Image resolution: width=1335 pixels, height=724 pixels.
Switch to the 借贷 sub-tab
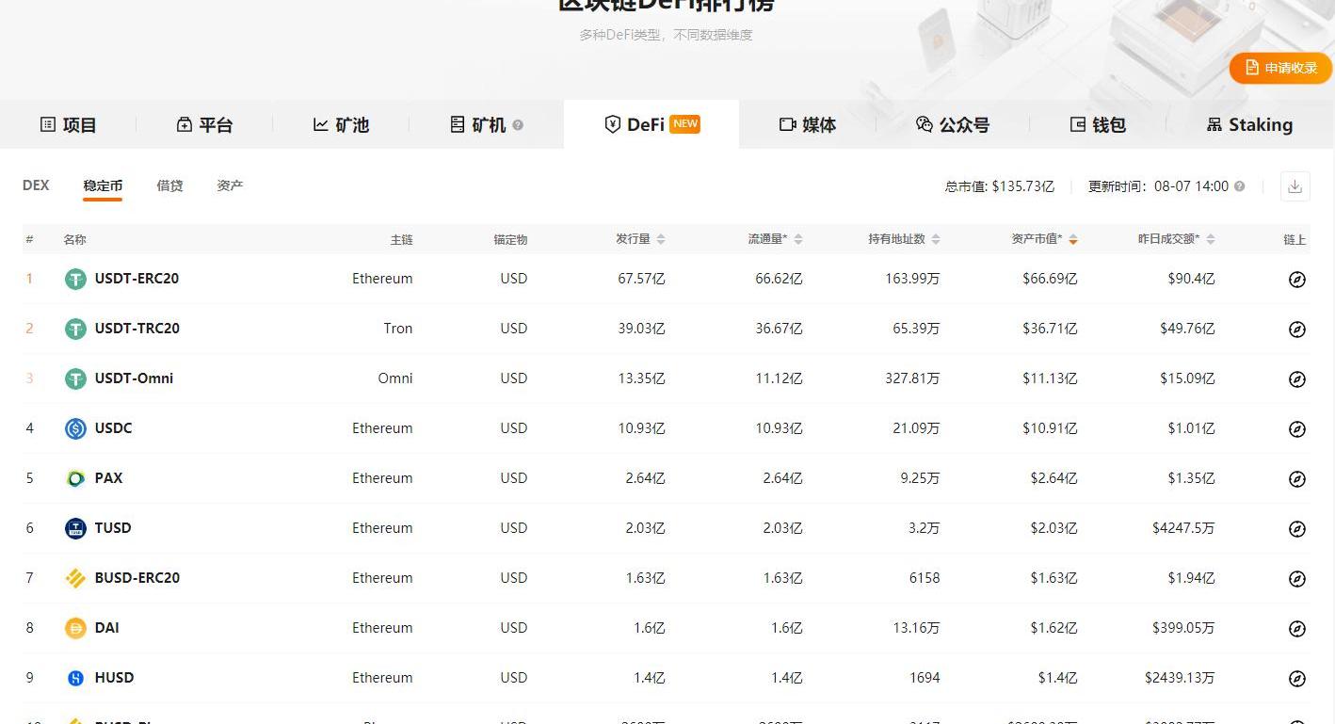pyautogui.click(x=169, y=185)
